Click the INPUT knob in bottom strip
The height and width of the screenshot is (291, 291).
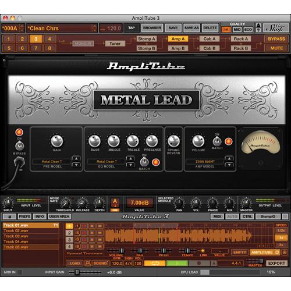[8, 203]
